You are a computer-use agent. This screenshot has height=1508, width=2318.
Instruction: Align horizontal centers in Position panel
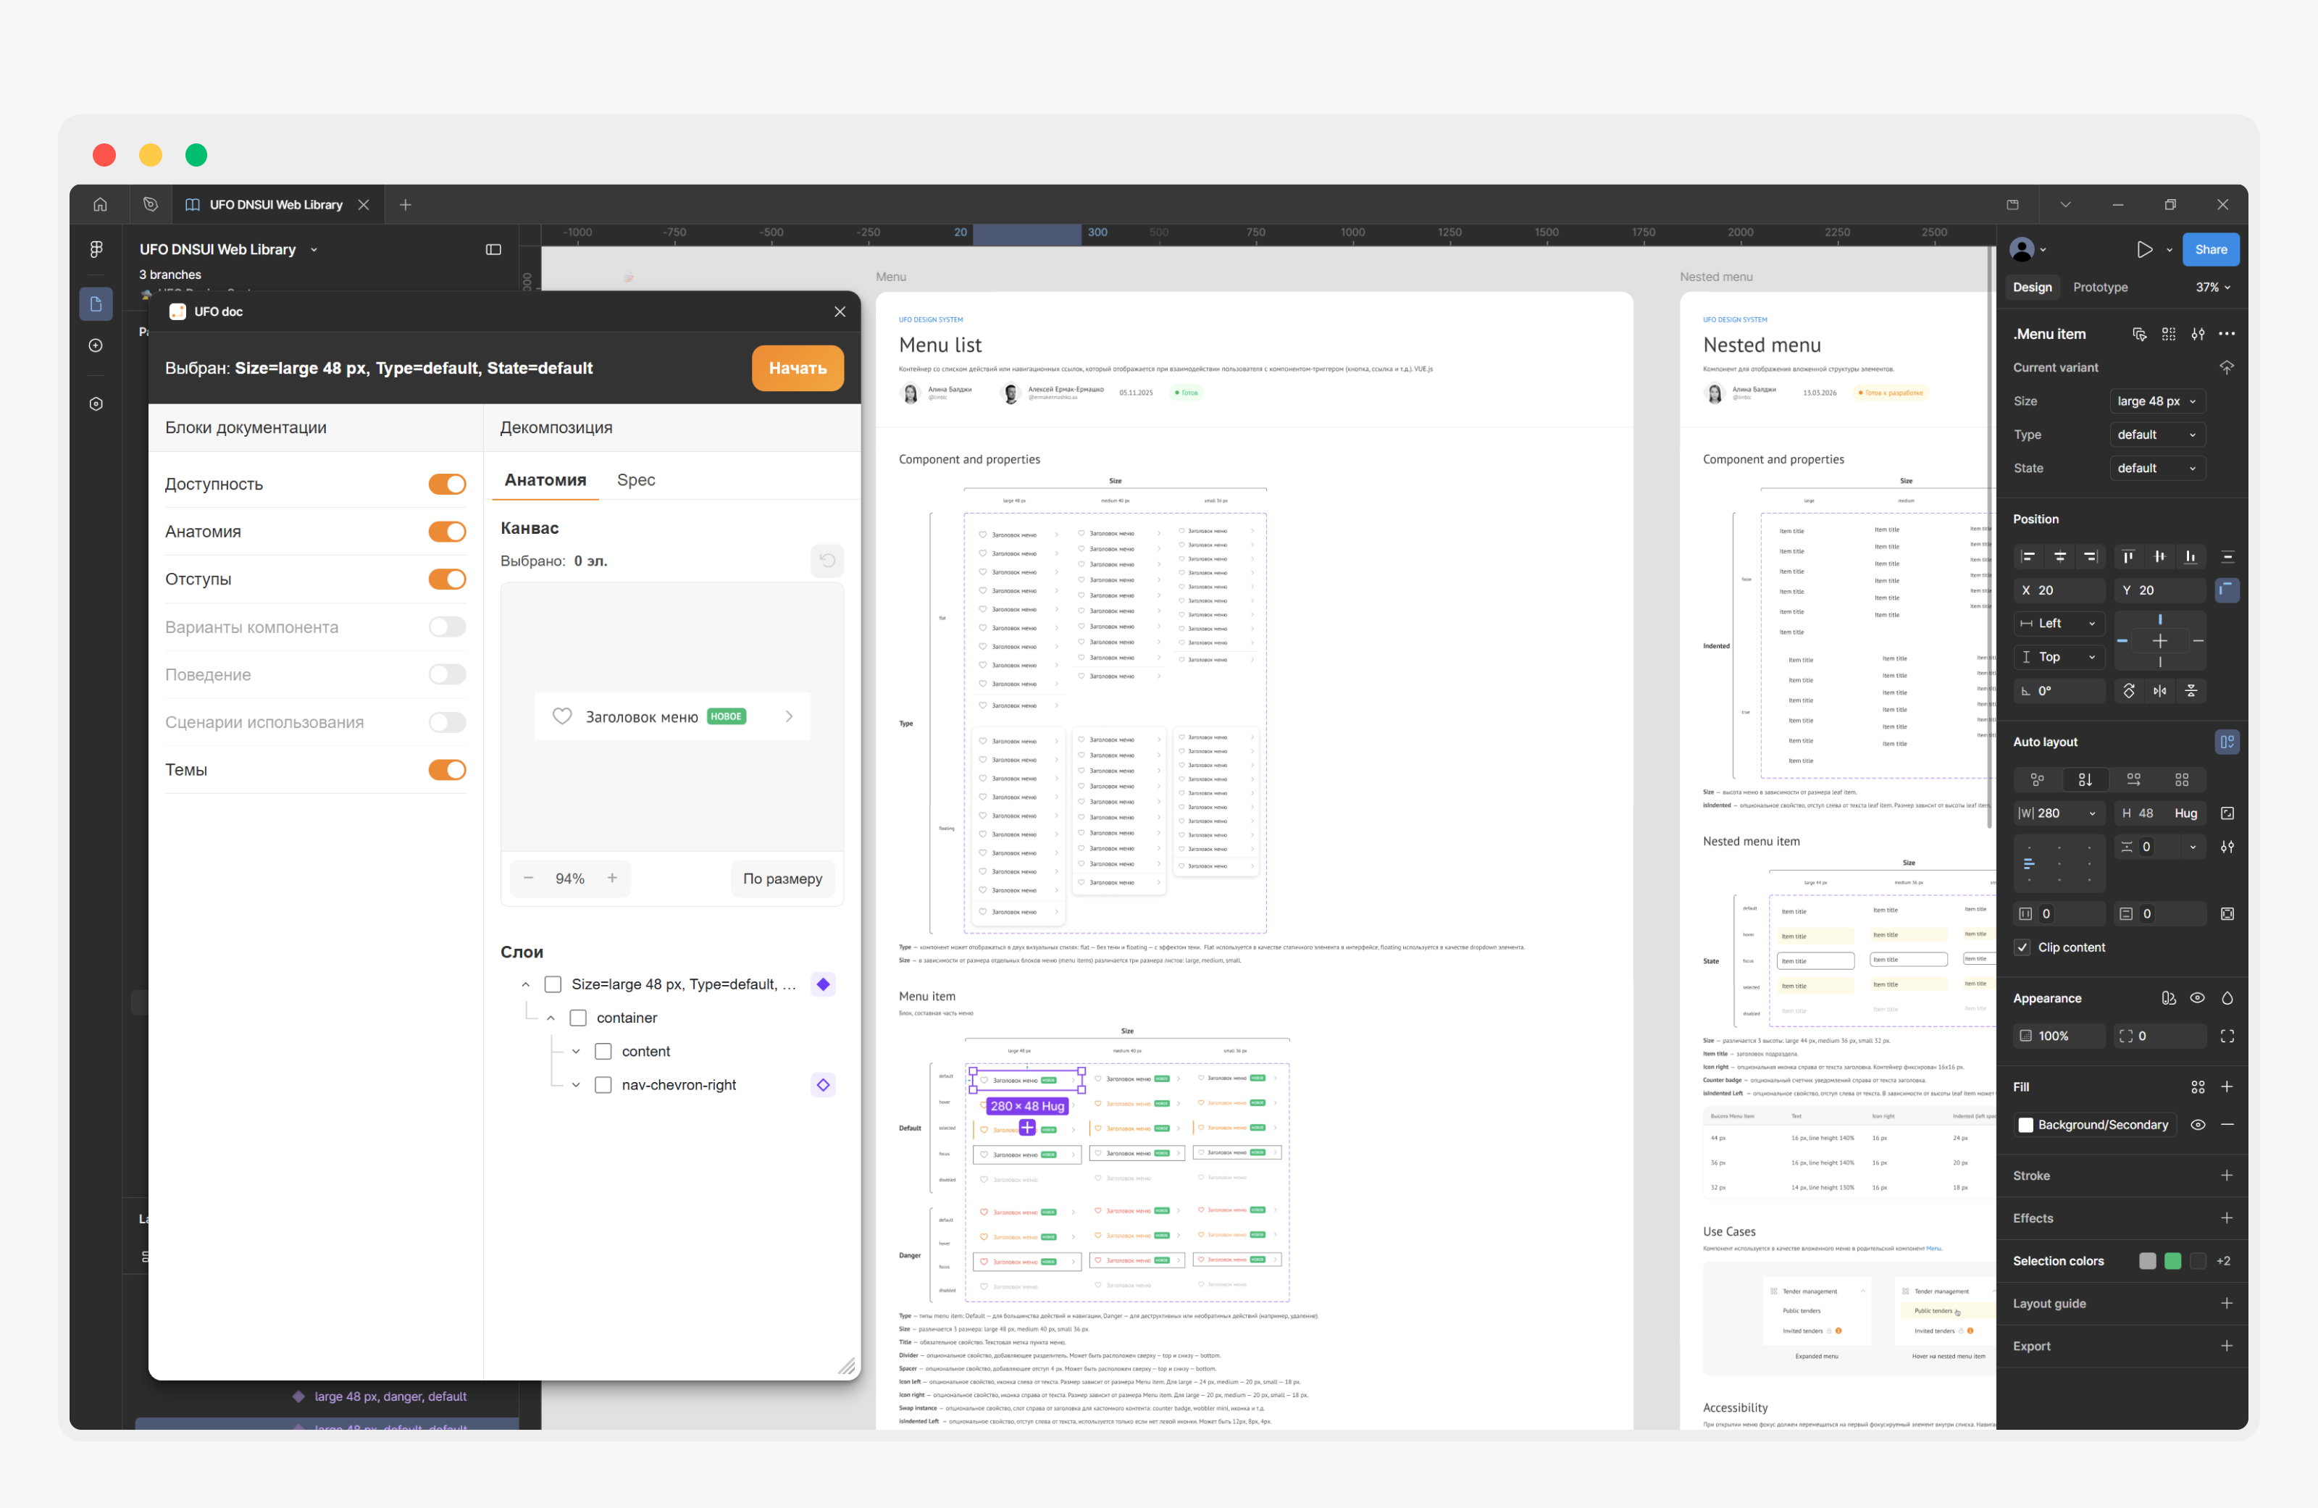coord(2060,556)
